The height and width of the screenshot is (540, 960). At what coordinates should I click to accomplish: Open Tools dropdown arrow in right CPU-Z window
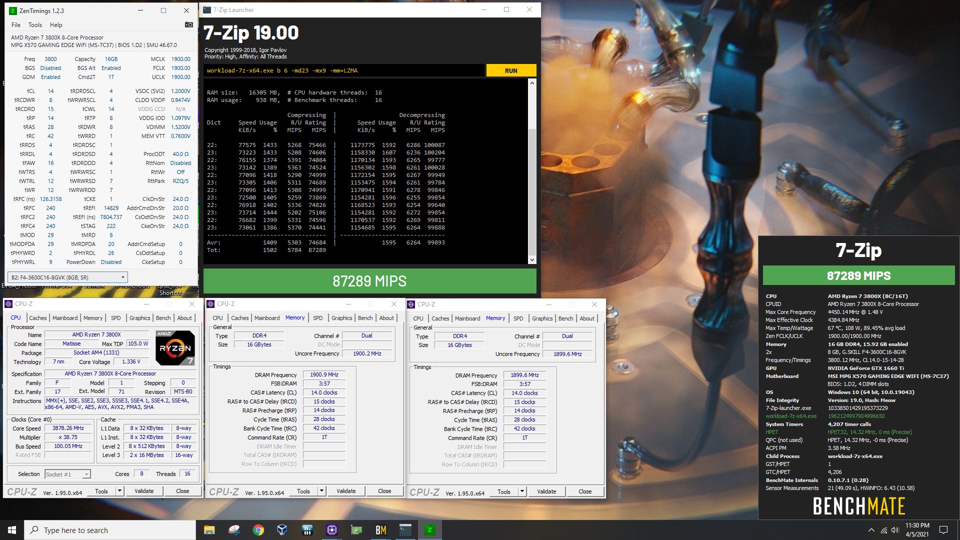(522, 492)
